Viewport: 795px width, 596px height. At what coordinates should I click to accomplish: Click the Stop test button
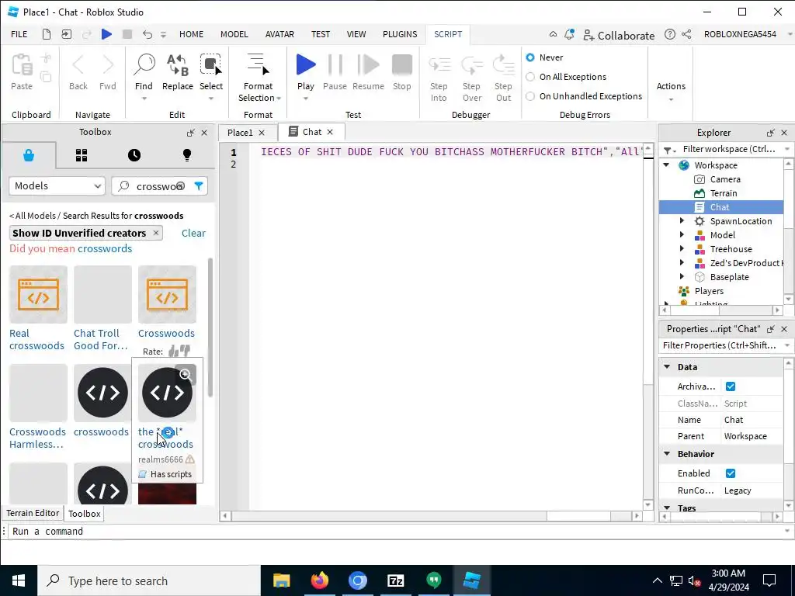(x=402, y=64)
